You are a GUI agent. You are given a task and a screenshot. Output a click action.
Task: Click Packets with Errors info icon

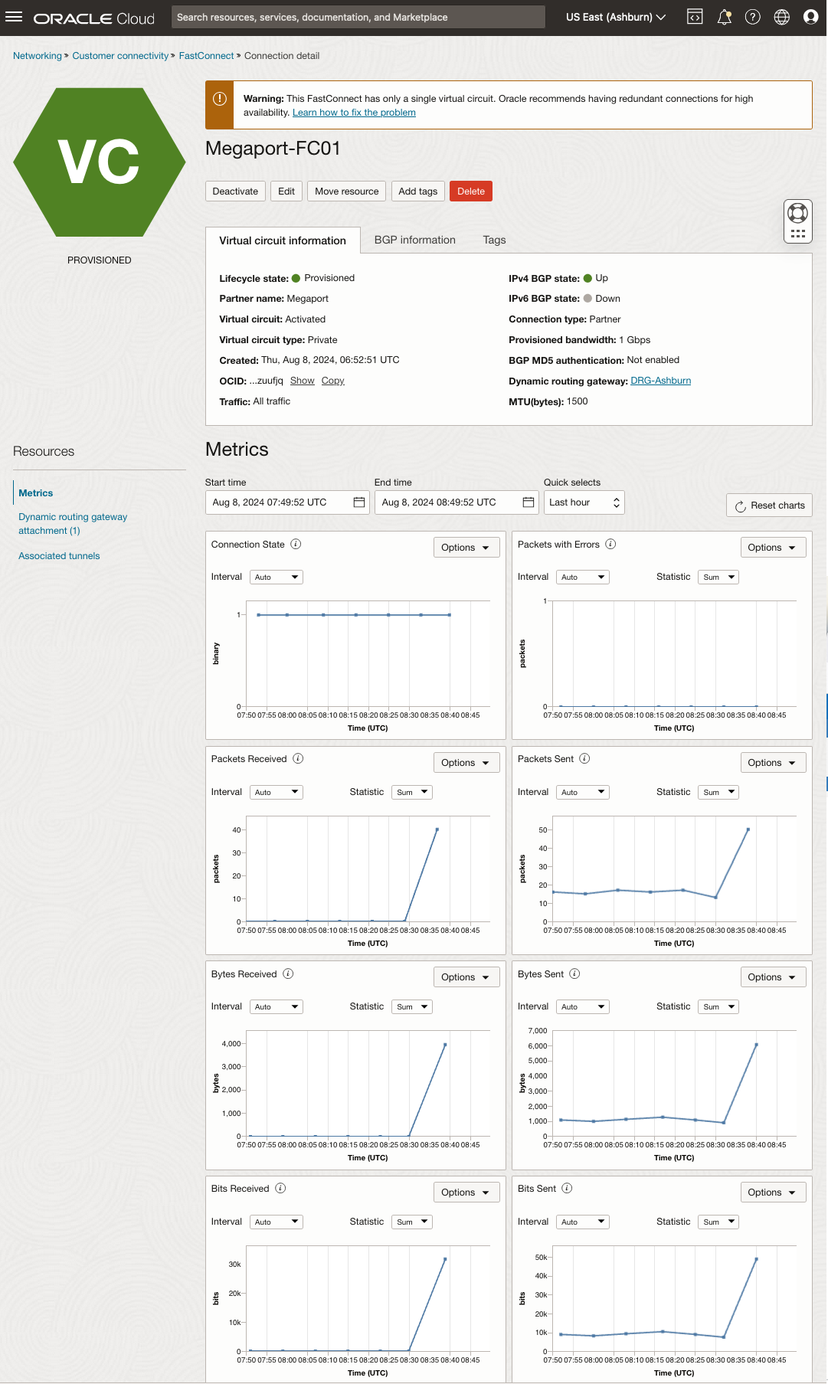tap(610, 545)
